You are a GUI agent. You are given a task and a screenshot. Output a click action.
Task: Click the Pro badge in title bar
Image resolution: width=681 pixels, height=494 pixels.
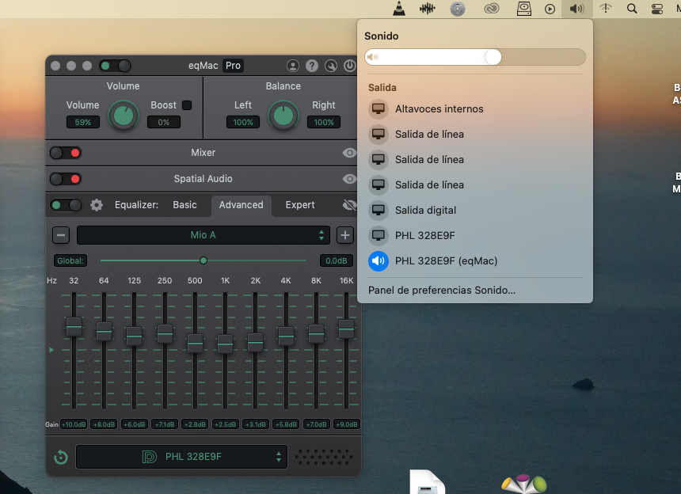point(234,66)
